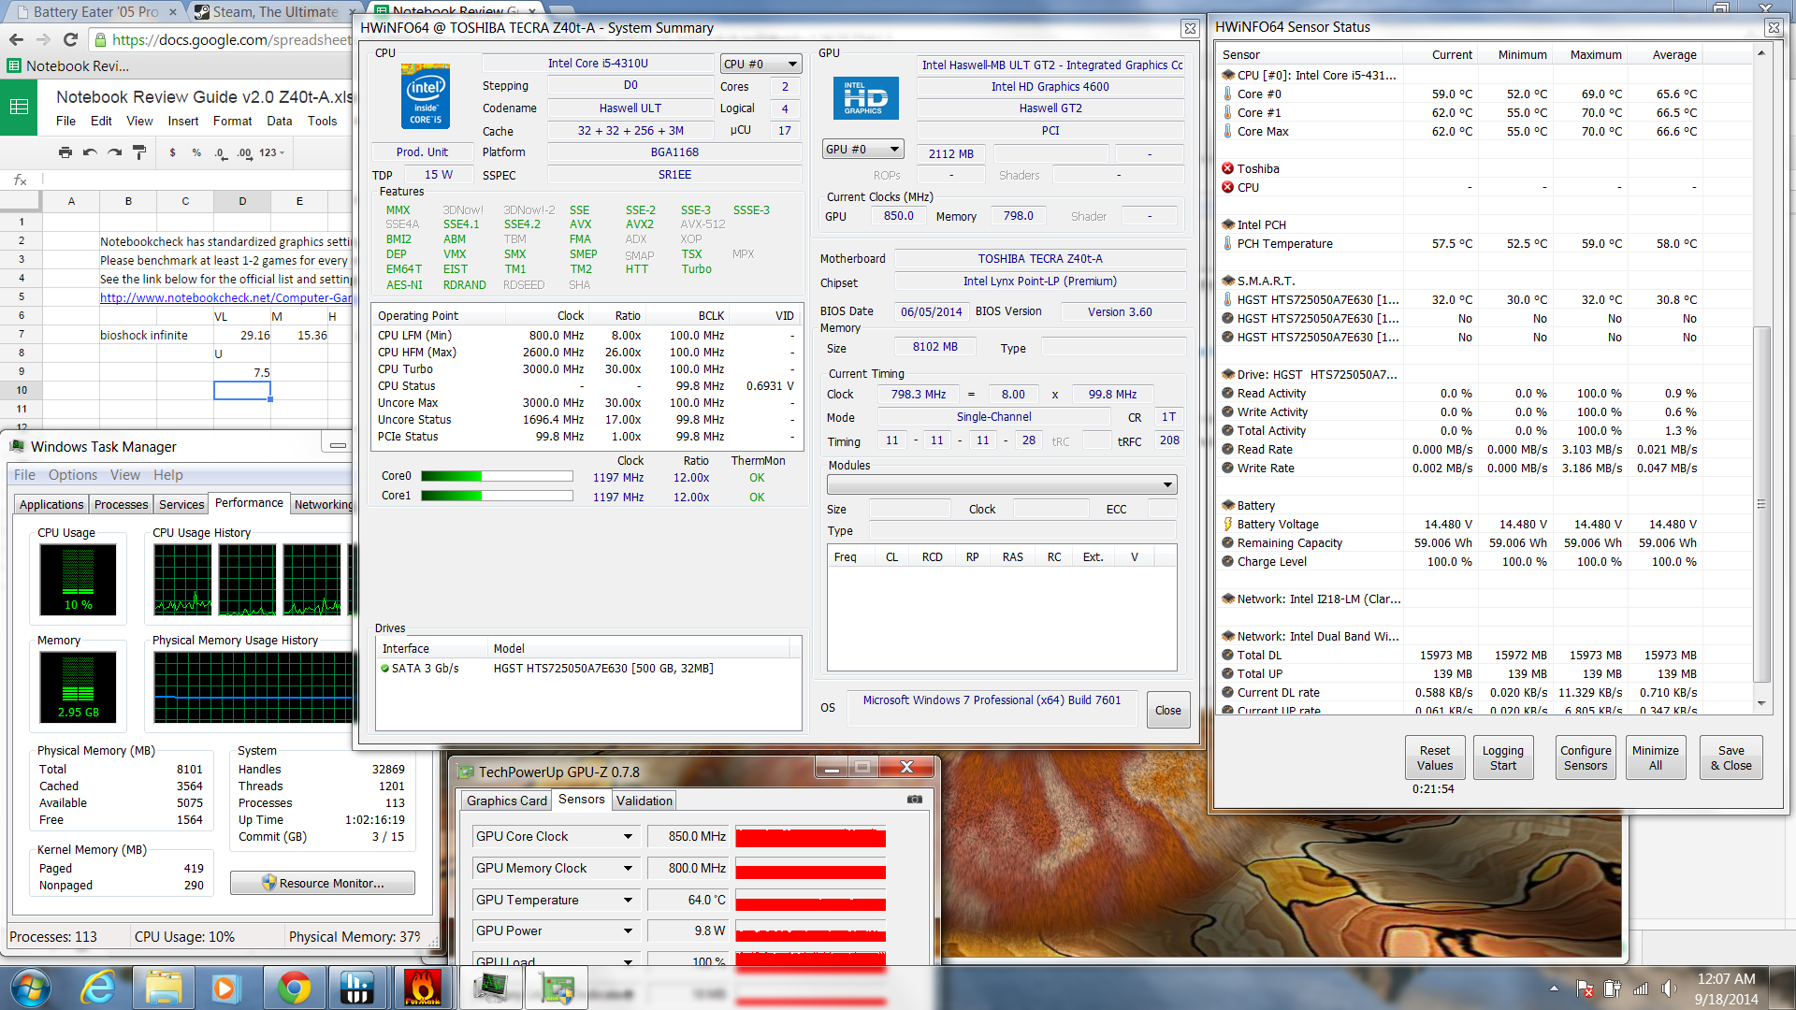Screen dimensions: 1796x1010
Task: Select the PCH Temperature sensor row
Action: pyautogui.click(x=1461, y=244)
